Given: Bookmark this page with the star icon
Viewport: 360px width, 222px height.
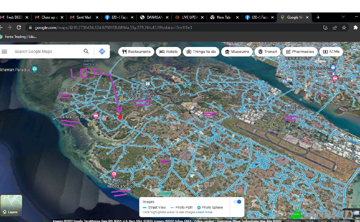Looking at the screenshot, I should click(344, 27).
